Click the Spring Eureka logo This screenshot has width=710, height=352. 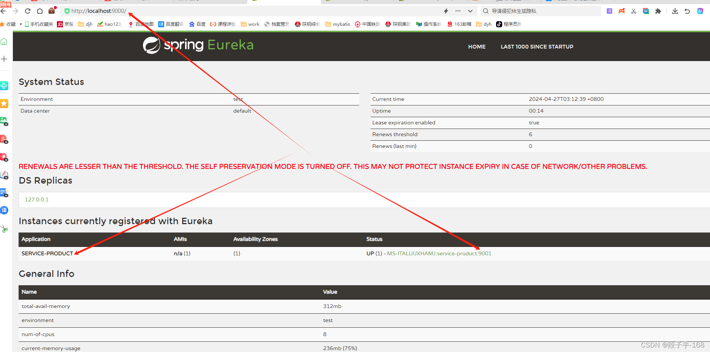[x=198, y=45]
